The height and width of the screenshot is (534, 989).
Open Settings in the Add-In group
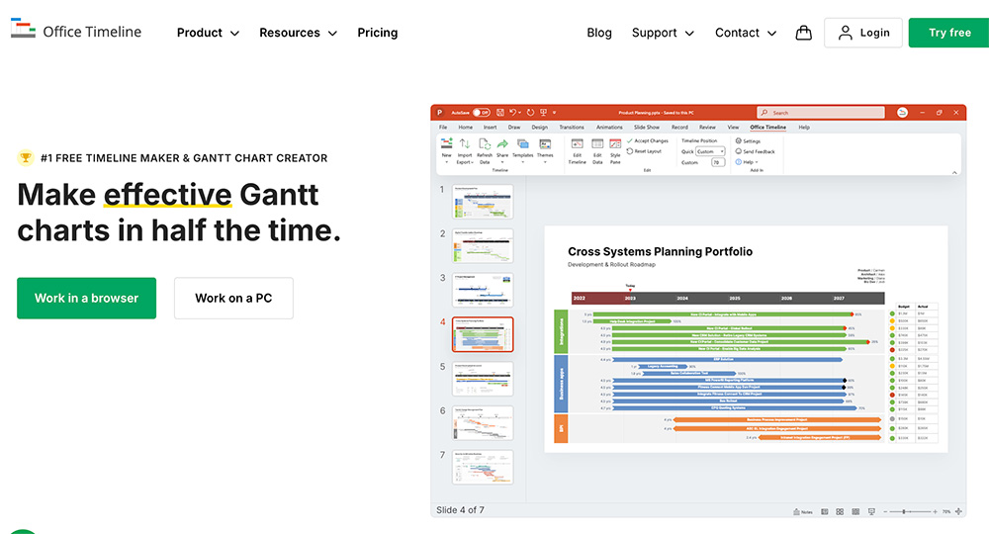(748, 141)
